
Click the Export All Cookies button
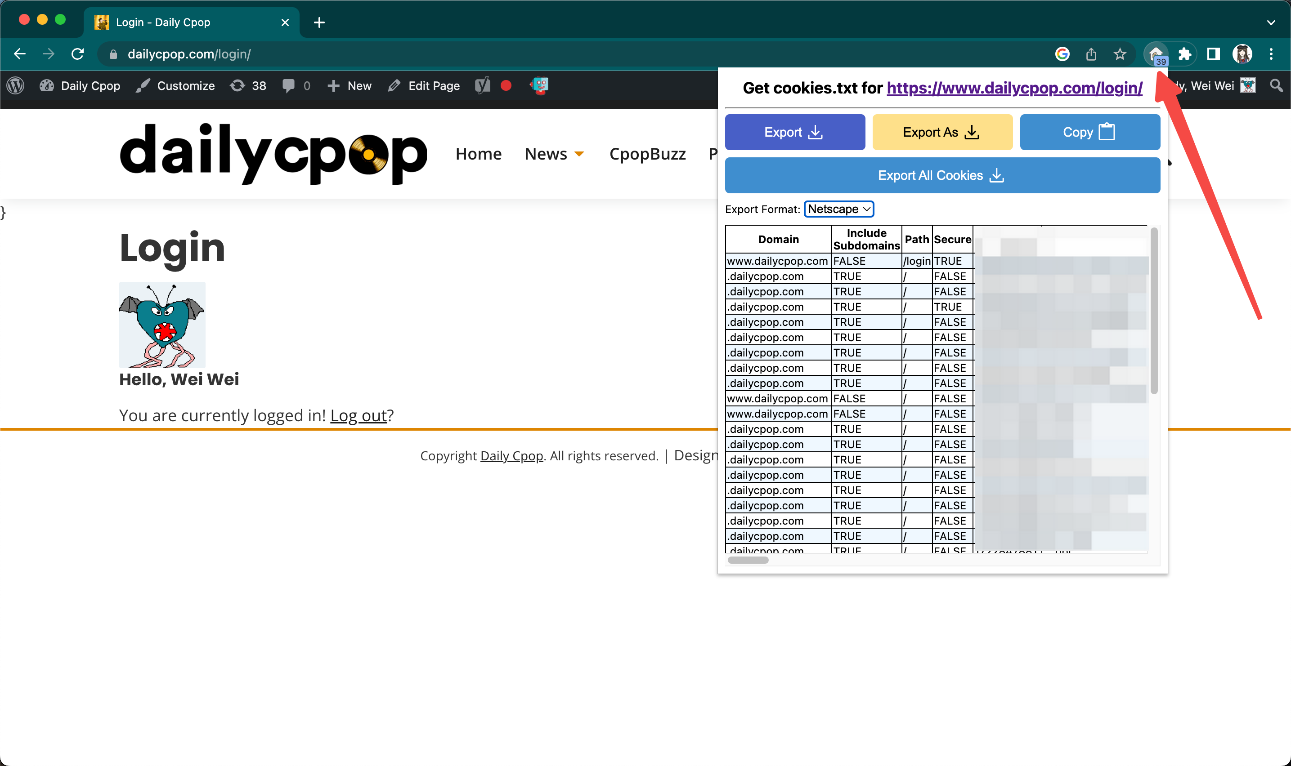tap(942, 175)
